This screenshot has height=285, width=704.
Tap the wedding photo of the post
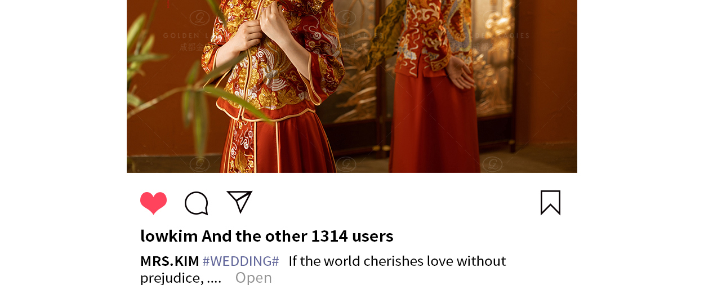pos(352,86)
